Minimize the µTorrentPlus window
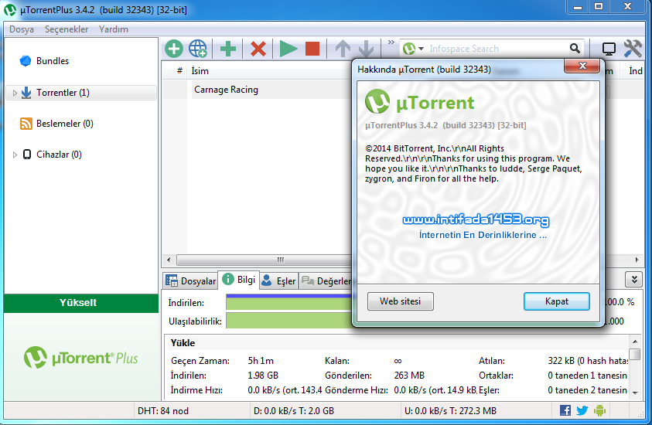 click(x=578, y=7)
